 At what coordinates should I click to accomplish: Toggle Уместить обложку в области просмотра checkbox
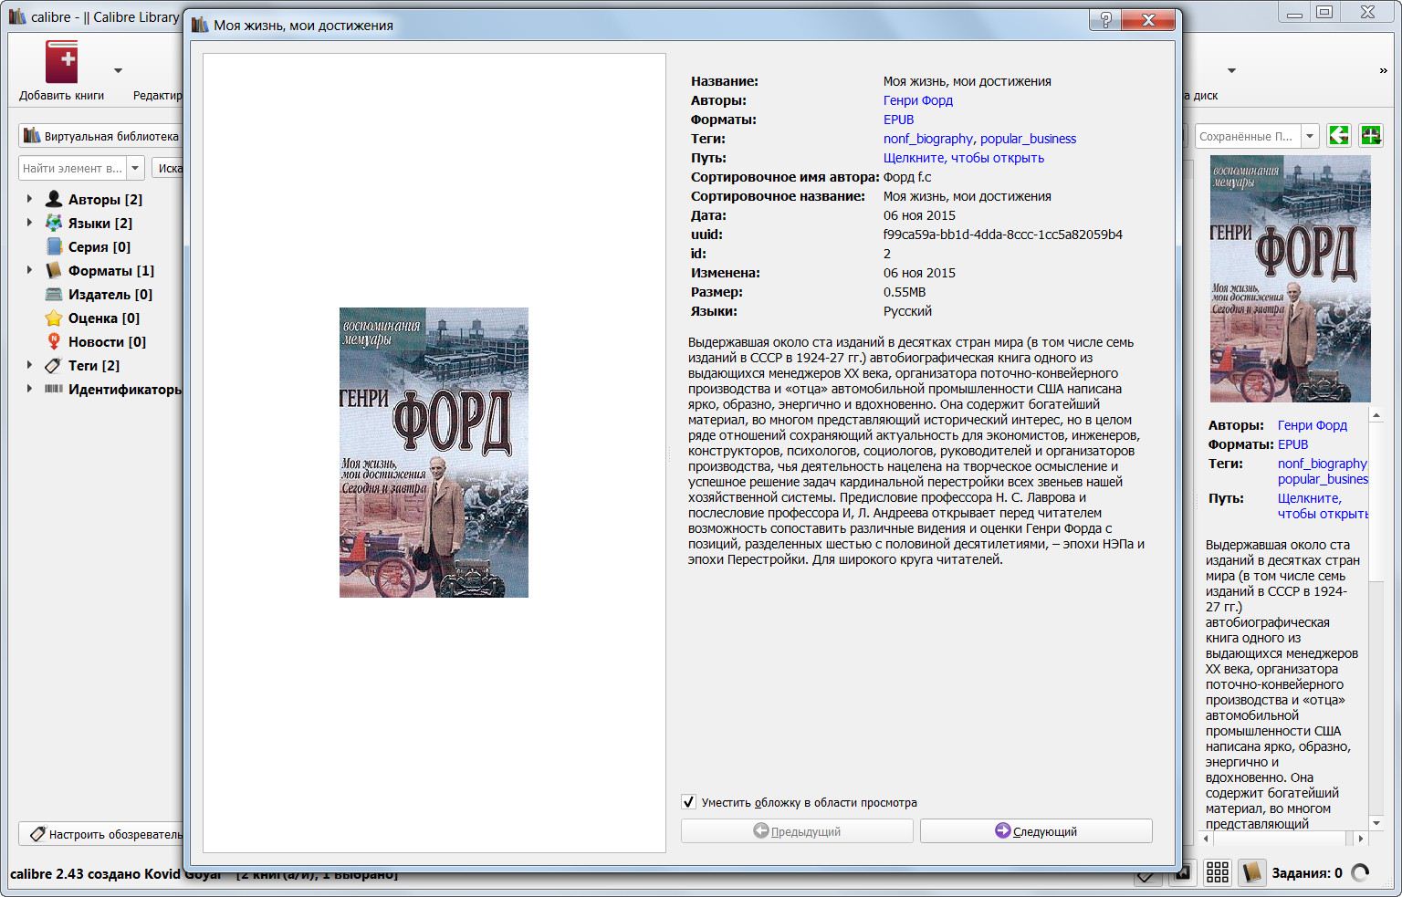[689, 802]
